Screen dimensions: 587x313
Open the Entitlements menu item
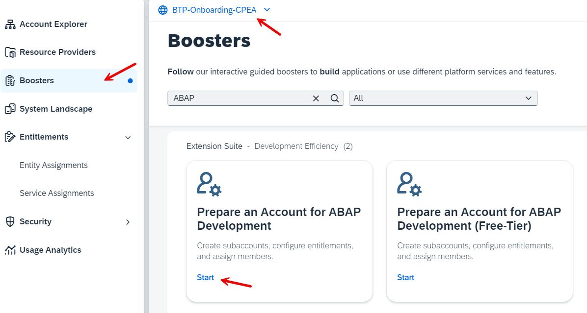(44, 137)
